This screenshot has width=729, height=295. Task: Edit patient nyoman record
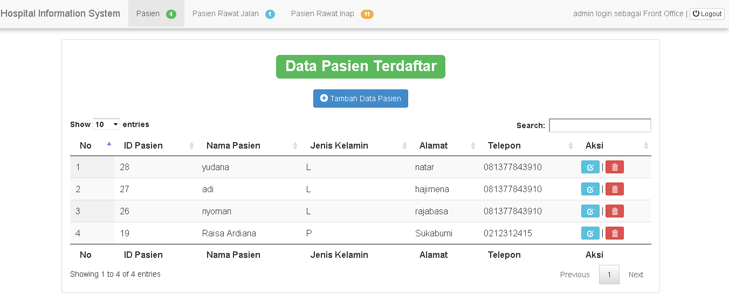[590, 211]
